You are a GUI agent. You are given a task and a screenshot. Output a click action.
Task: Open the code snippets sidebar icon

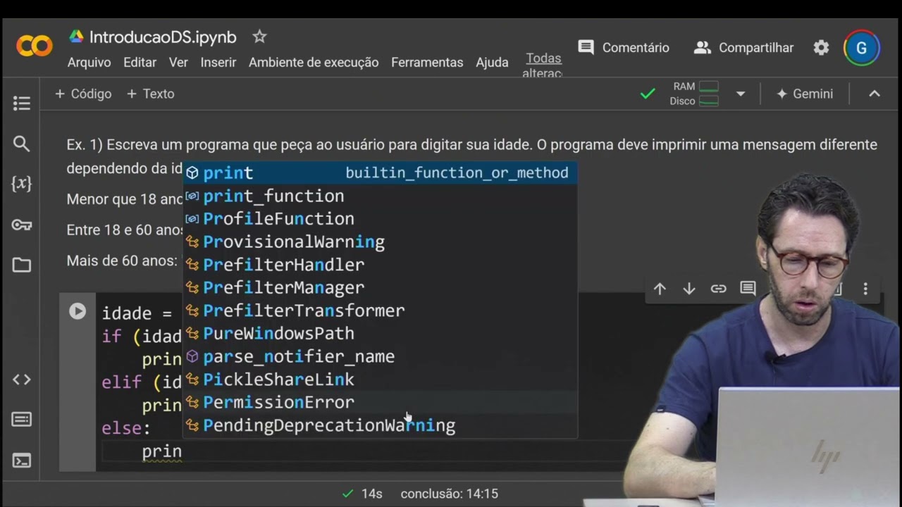(22, 380)
